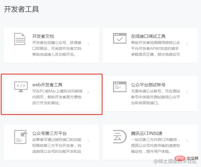This screenshot has width=201, height=167.
Task: Click the 在线接口调试工具 checkmark window icon
Action: 119,38
